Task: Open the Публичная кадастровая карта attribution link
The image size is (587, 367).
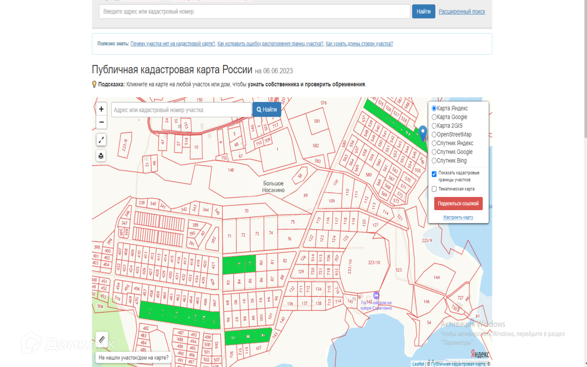Action: (x=458, y=364)
